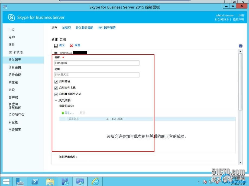Open 网络配置 in the sidebar
This screenshot has width=249, height=186.
point(15,129)
